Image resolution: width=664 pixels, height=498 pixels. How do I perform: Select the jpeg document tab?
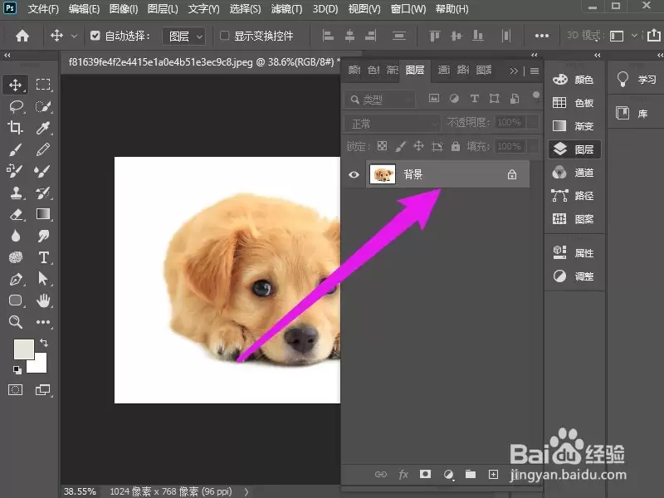[204, 62]
